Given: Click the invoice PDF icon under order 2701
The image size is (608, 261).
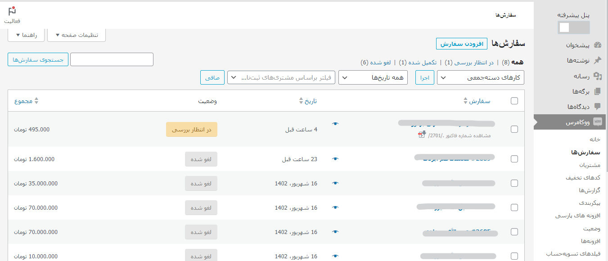Looking at the screenshot, I should click(x=422, y=134).
